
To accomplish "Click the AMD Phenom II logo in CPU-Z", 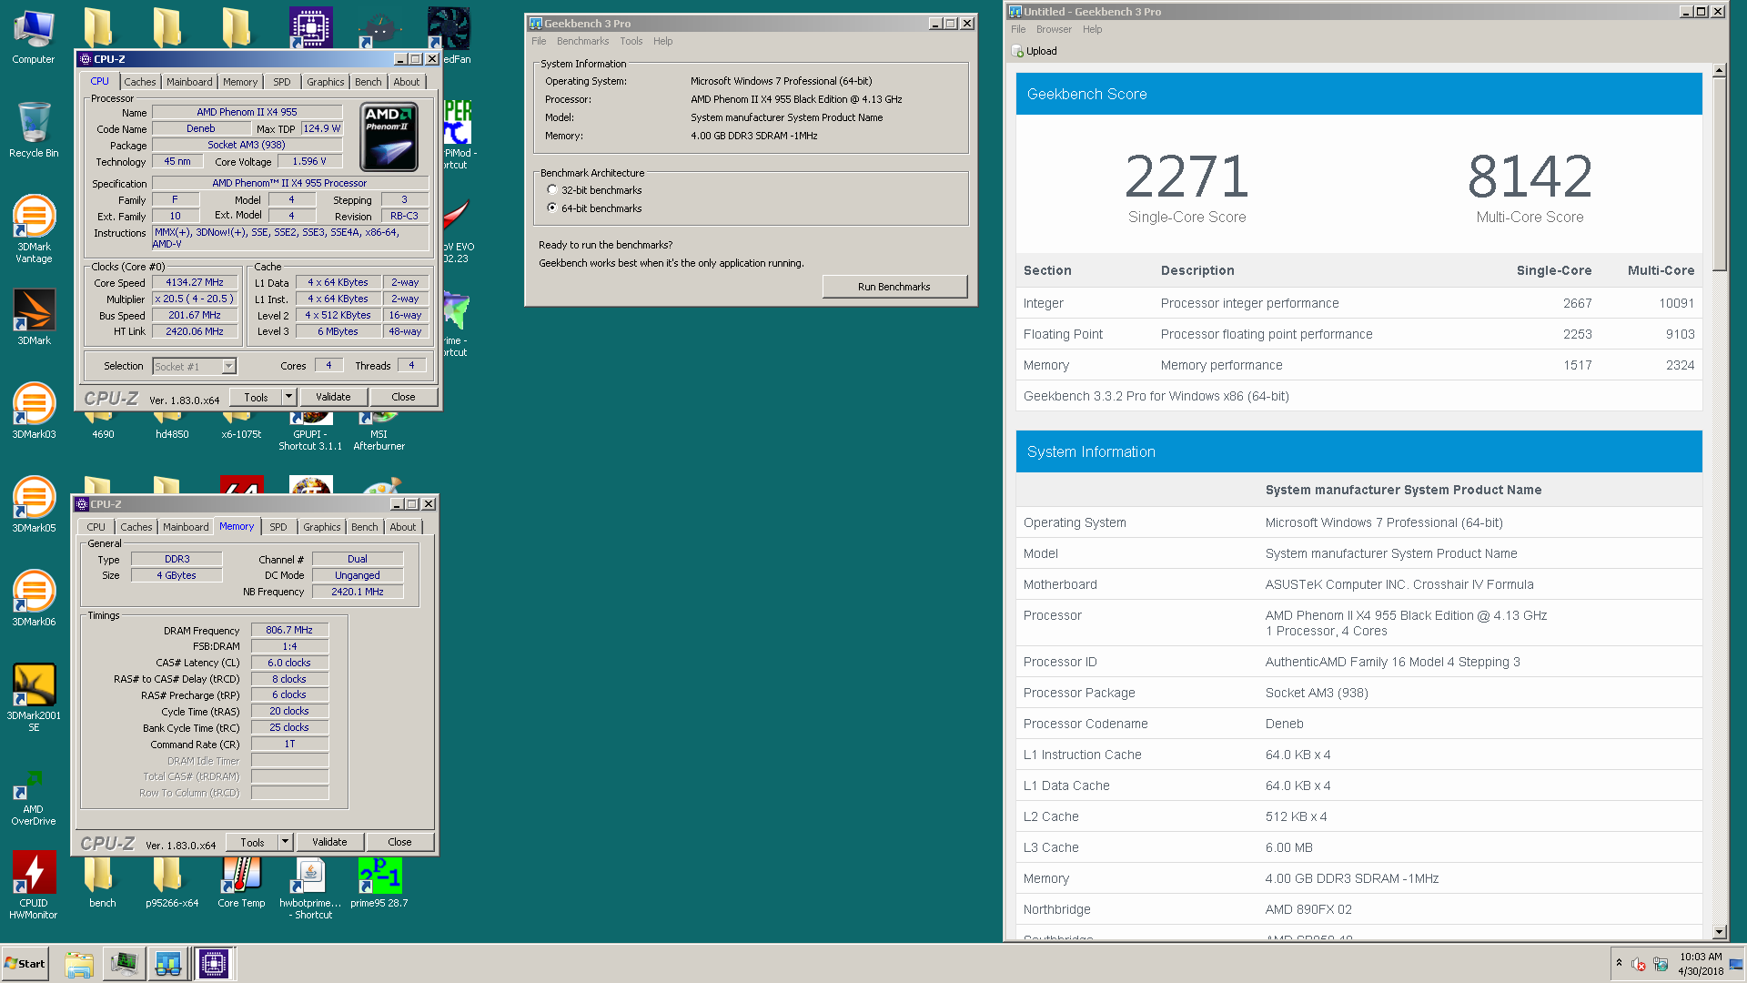I will pyautogui.click(x=389, y=137).
